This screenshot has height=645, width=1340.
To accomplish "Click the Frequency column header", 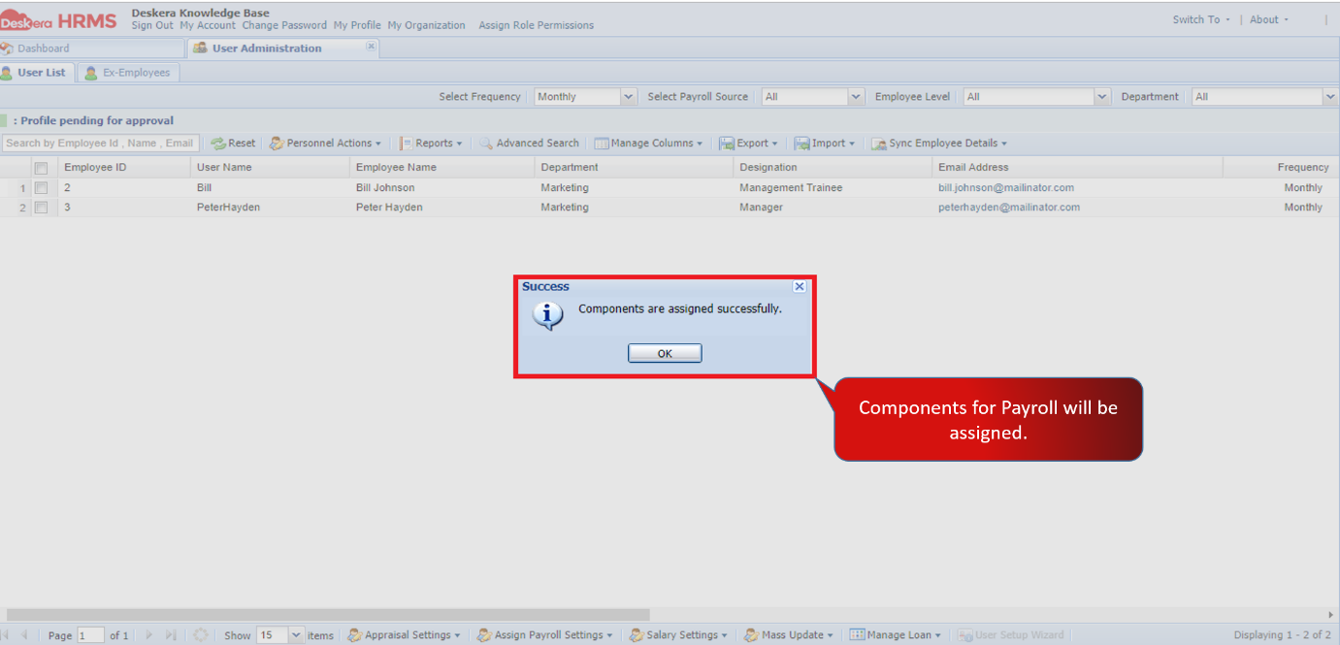I will pyautogui.click(x=1281, y=168).
